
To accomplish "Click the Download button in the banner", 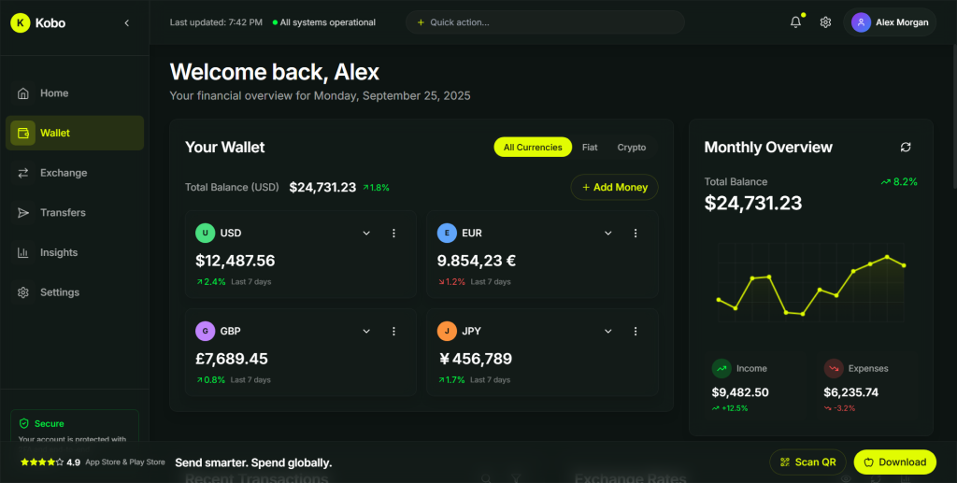I will pyautogui.click(x=894, y=462).
